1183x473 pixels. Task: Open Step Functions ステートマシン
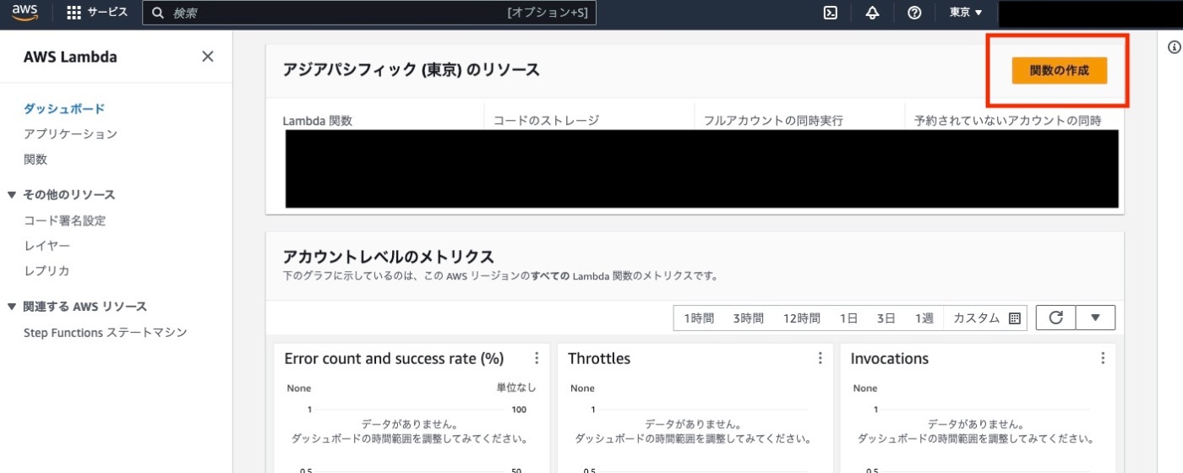tap(106, 333)
